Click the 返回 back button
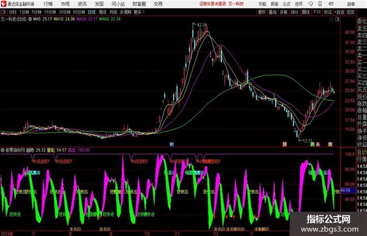Viewport: 367px width, 236px height. [x=350, y=12]
